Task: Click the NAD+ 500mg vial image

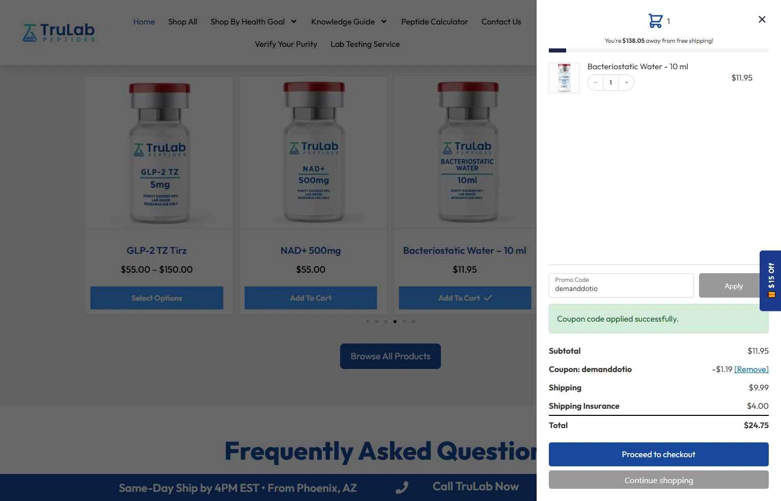Action: 314,152
